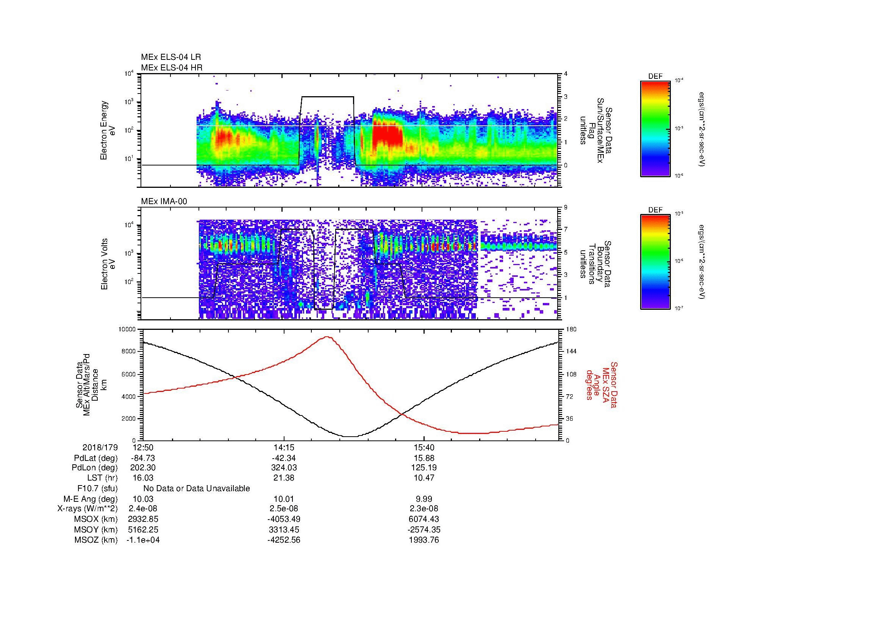Click 'No Data or Data Unavailable' text
Image resolution: width=886 pixels, height=626 pixels.
coord(197,488)
